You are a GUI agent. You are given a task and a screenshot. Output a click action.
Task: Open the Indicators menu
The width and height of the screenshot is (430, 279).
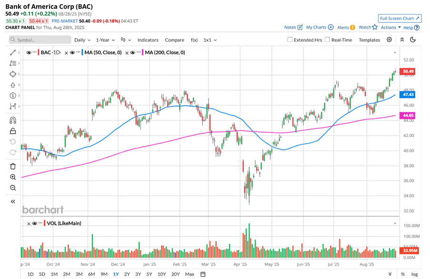point(148,40)
